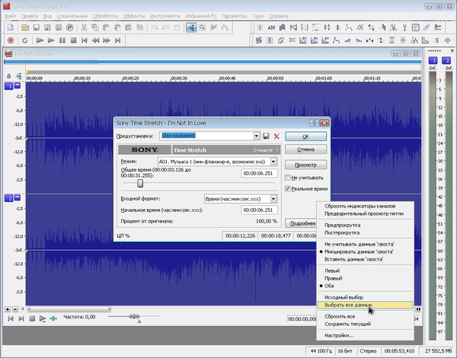
Task: Click the Copy icon in toolbar
Action: [x=95, y=27]
